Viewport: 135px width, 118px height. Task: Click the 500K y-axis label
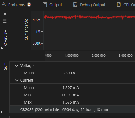coord(36,43)
